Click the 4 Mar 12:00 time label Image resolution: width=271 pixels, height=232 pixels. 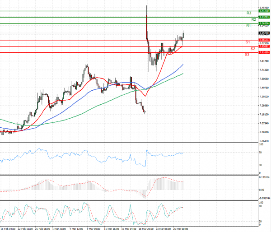(76, 229)
